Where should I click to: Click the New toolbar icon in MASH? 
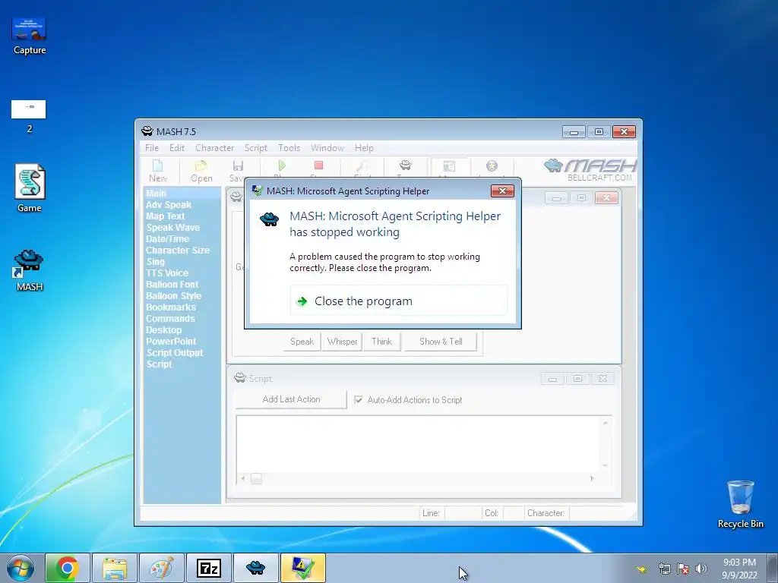[x=158, y=171]
